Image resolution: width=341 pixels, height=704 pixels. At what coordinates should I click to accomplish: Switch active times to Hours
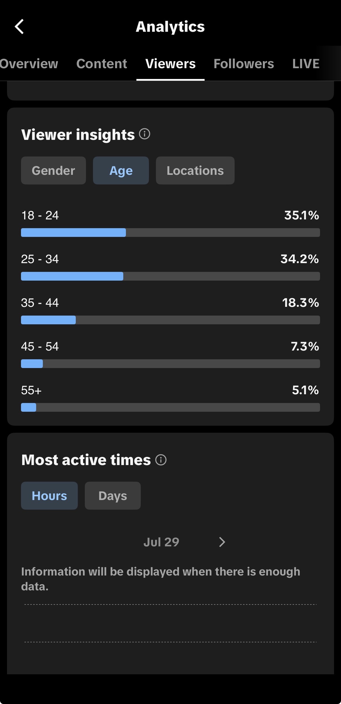pos(49,496)
